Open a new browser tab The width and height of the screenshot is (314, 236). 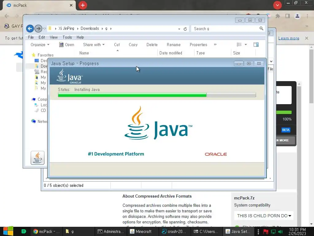[83, 5]
